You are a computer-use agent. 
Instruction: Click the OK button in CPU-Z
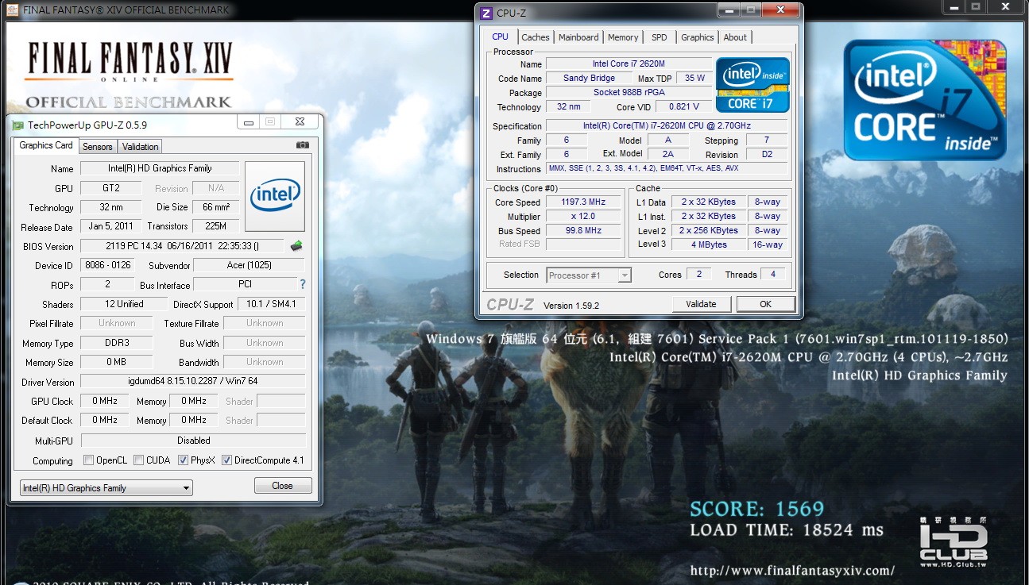(x=765, y=304)
